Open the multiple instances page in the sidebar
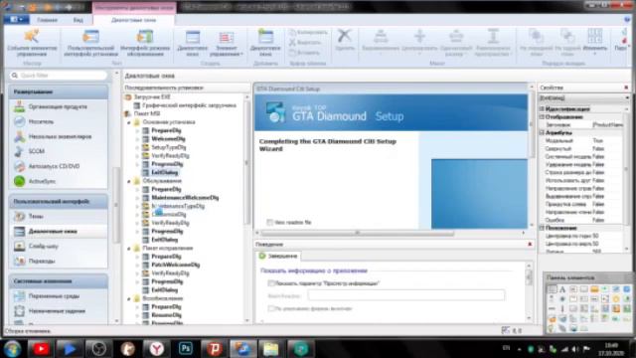The height and width of the screenshot is (358, 636). tap(59, 136)
